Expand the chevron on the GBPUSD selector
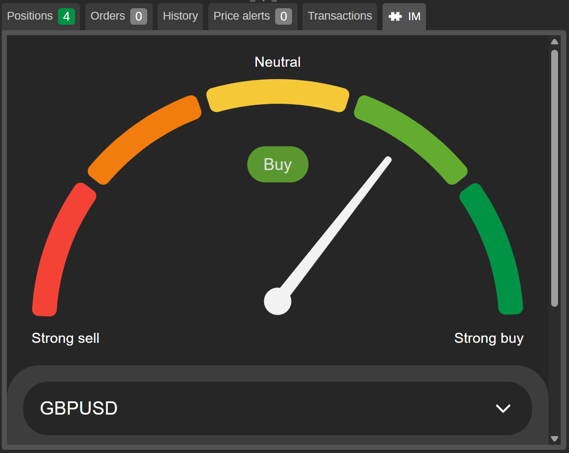 click(x=503, y=408)
